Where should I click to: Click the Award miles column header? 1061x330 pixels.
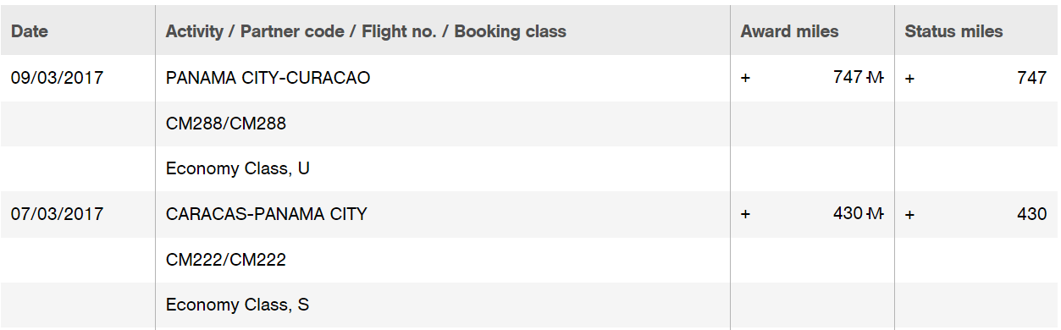click(x=789, y=31)
